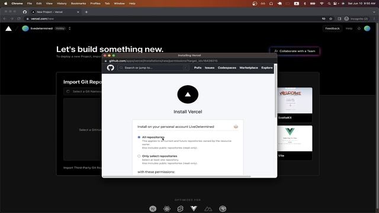This screenshot has width=379, height=213.
Task: Click the bookmark star in Chrome address bar
Action: click(x=330, y=18)
